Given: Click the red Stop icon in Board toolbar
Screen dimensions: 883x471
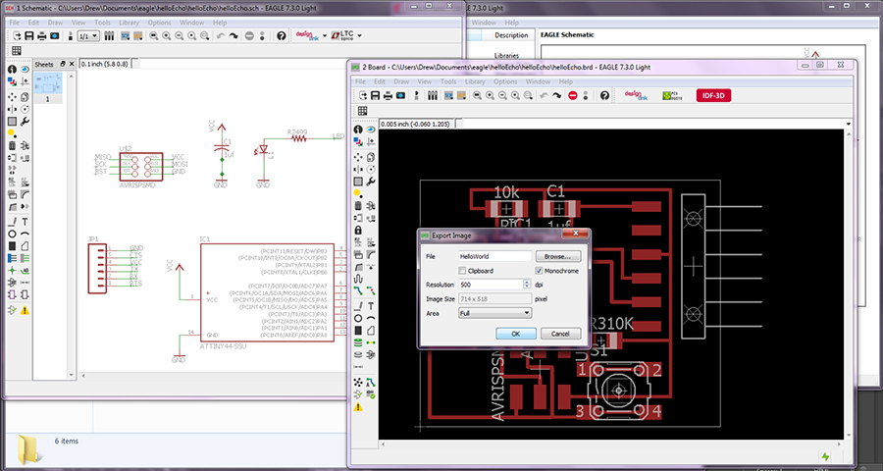Looking at the screenshot, I should point(573,96).
